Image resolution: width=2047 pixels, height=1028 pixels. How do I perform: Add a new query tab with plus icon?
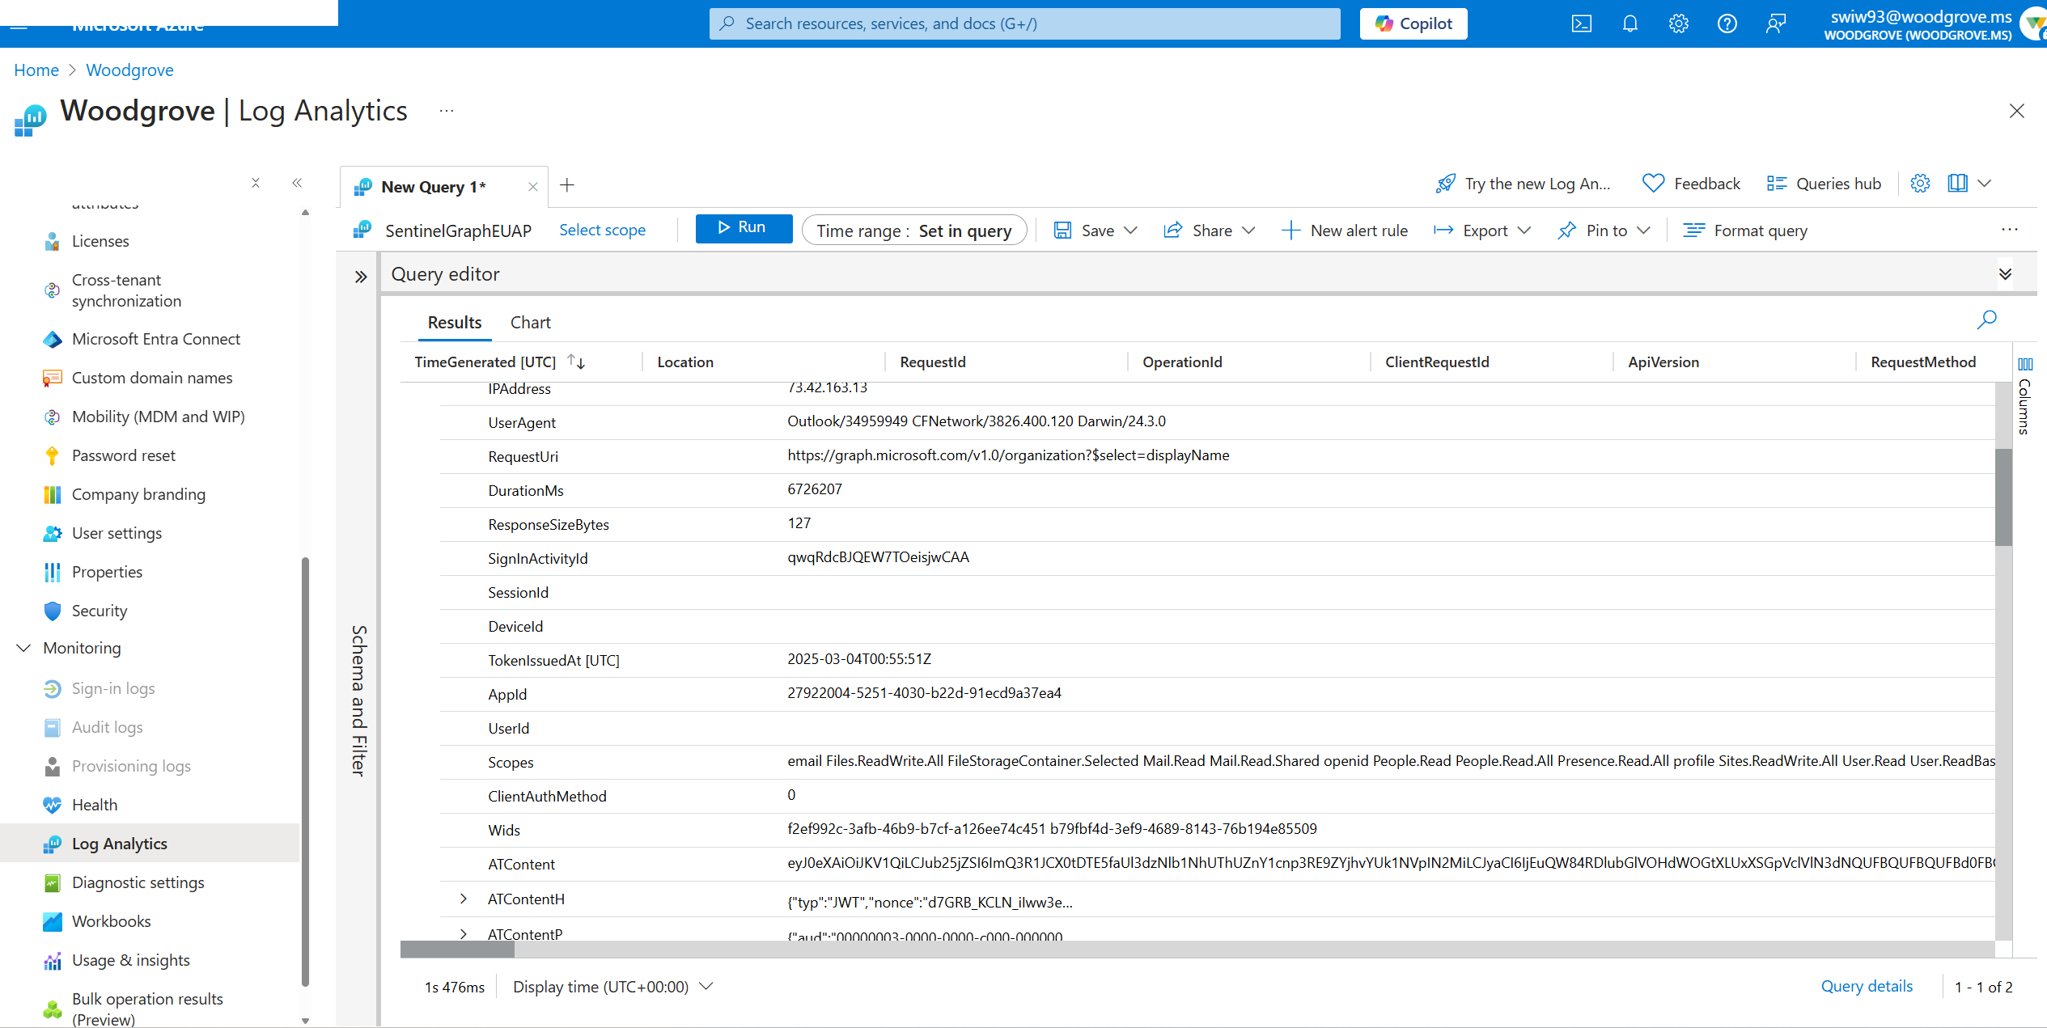[567, 185]
